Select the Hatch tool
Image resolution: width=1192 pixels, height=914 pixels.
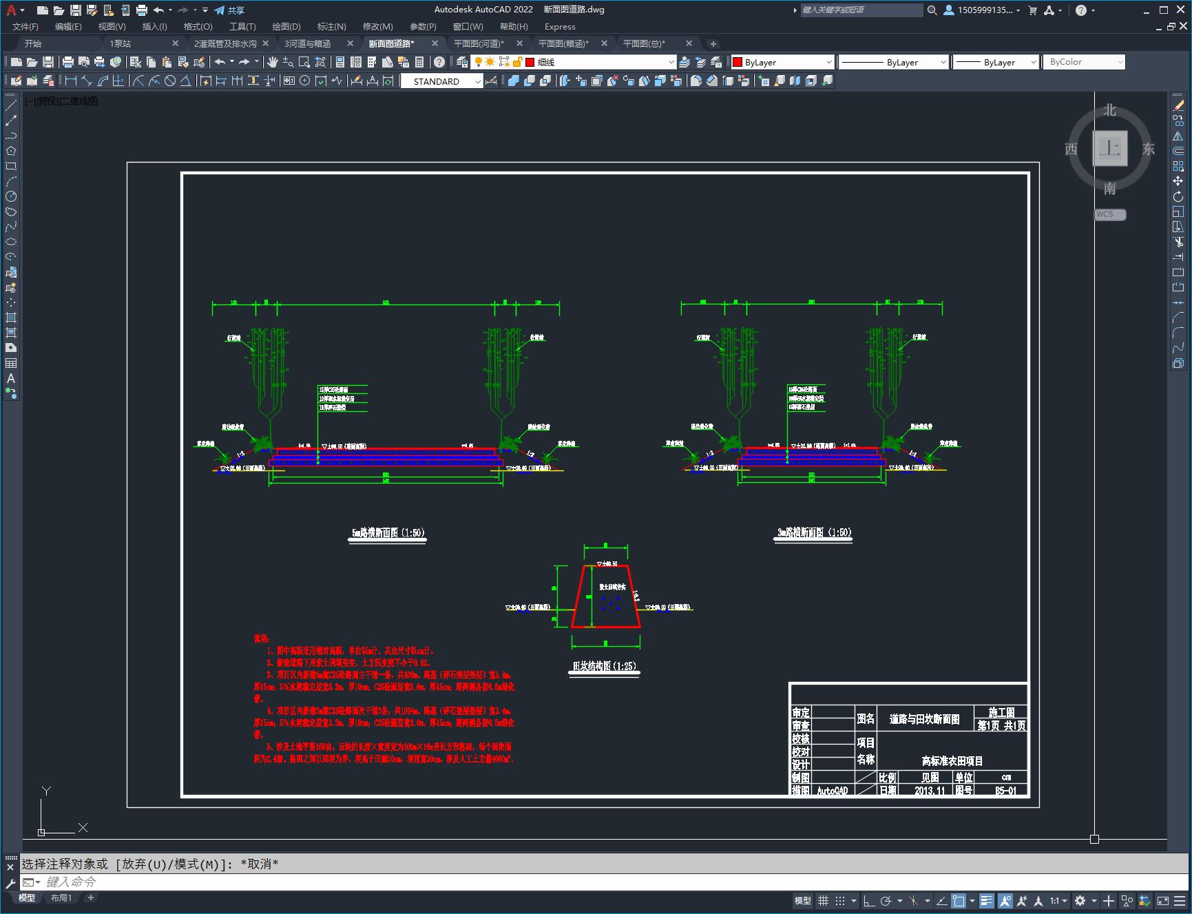click(x=11, y=318)
